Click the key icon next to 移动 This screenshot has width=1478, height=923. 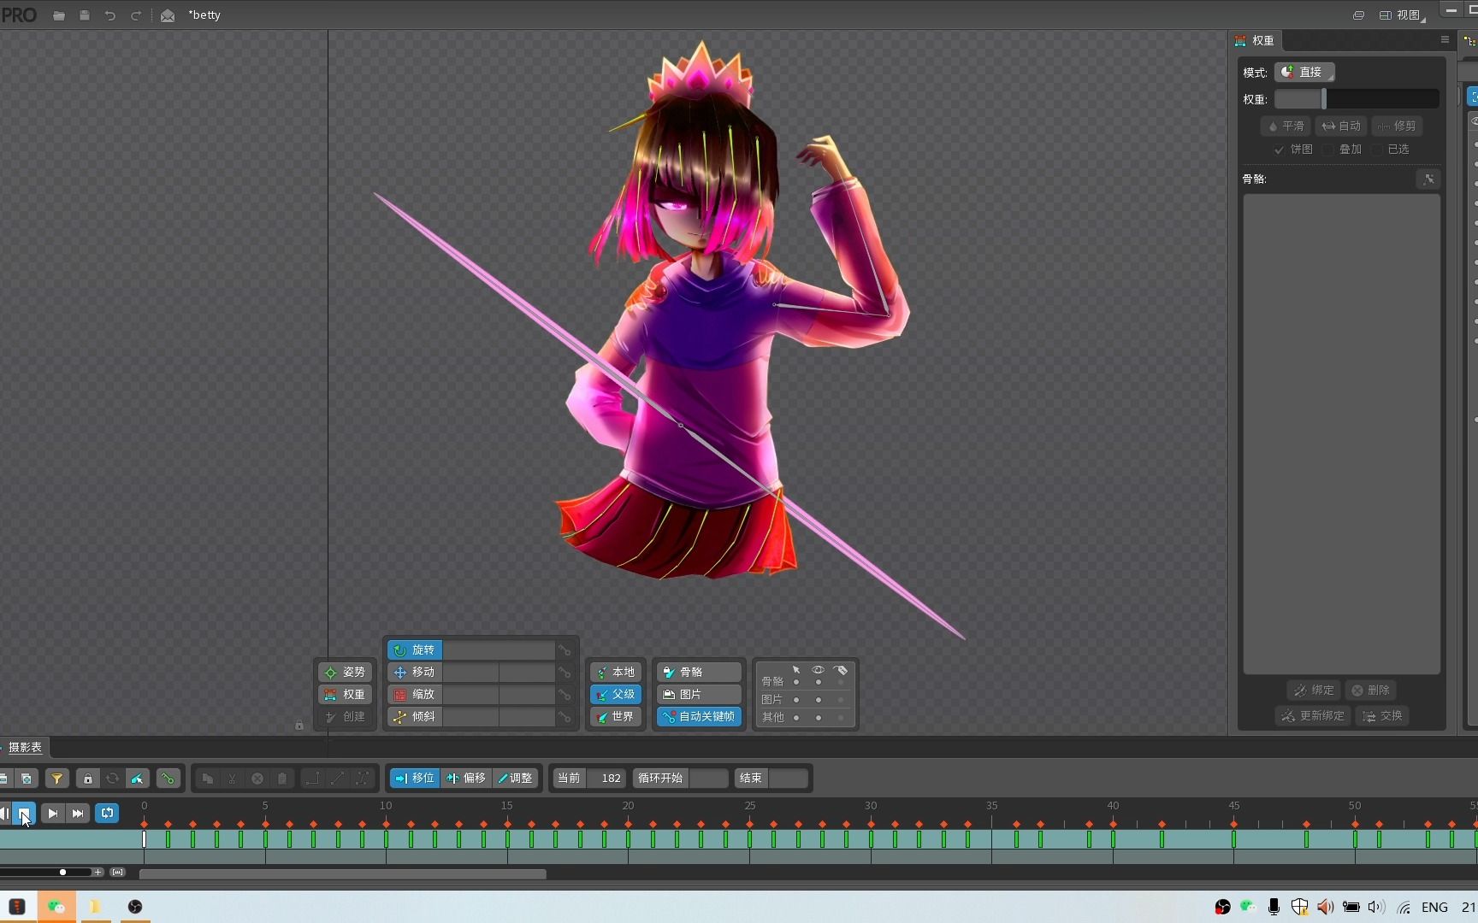click(x=565, y=673)
